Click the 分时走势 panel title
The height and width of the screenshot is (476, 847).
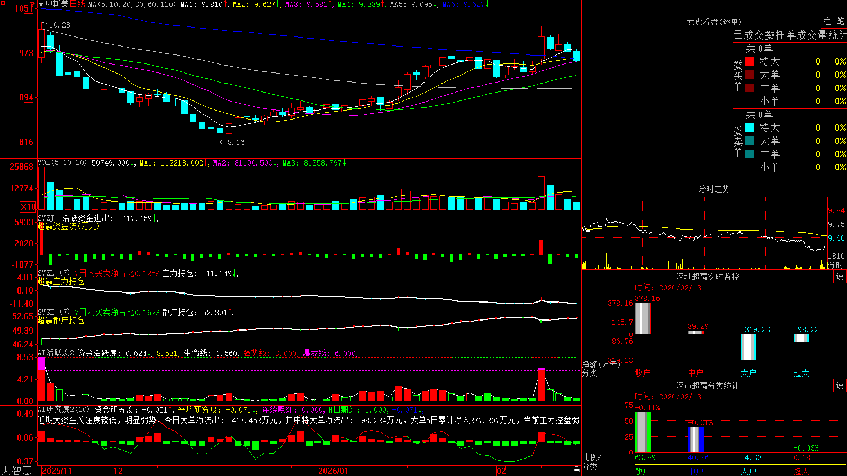click(x=714, y=189)
